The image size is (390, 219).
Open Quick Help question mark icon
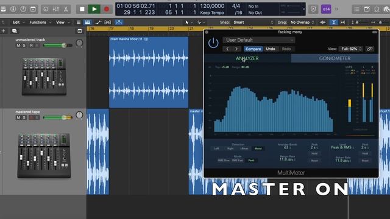click(23, 9)
